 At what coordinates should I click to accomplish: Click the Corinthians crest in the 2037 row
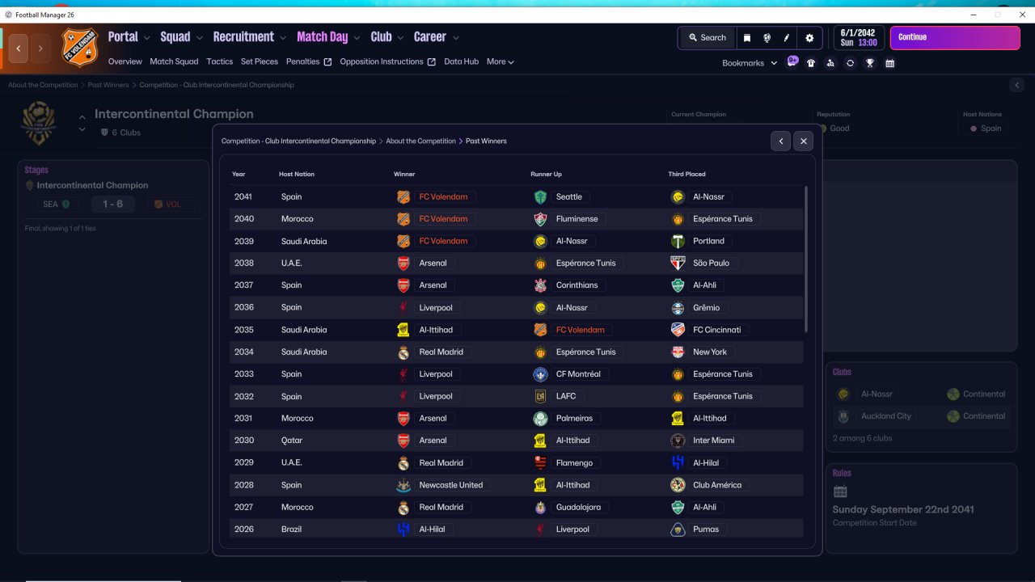pos(541,285)
